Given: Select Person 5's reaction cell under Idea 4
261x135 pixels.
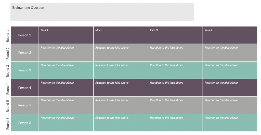Looking at the screenshot, I should coord(230,105).
